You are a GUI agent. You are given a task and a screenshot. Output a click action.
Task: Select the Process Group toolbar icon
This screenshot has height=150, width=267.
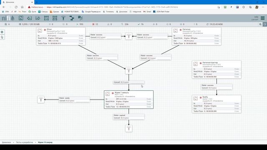click(46, 18)
